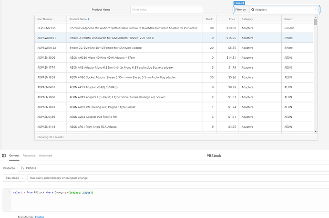Select the ADPAEN3143 part number cell
The width and height of the screenshot is (329, 218).
point(51,127)
